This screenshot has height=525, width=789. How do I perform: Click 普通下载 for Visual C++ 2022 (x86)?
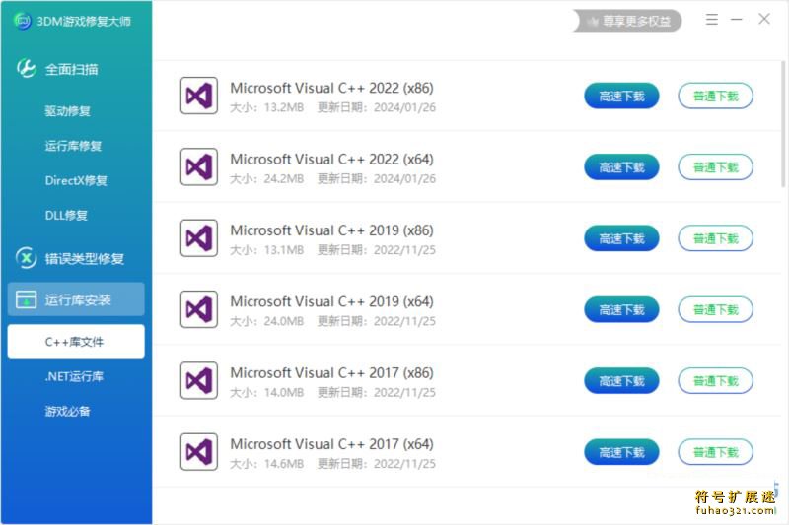[x=716, y=96]
